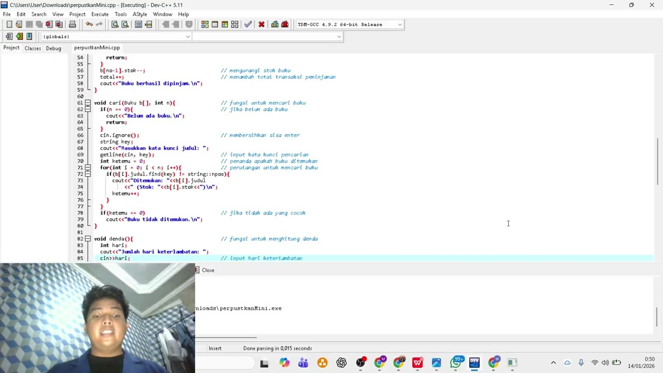The image size is (663, 373).
Task: Open the network Wi-Fi tray icon
Action: click(595, 363)
